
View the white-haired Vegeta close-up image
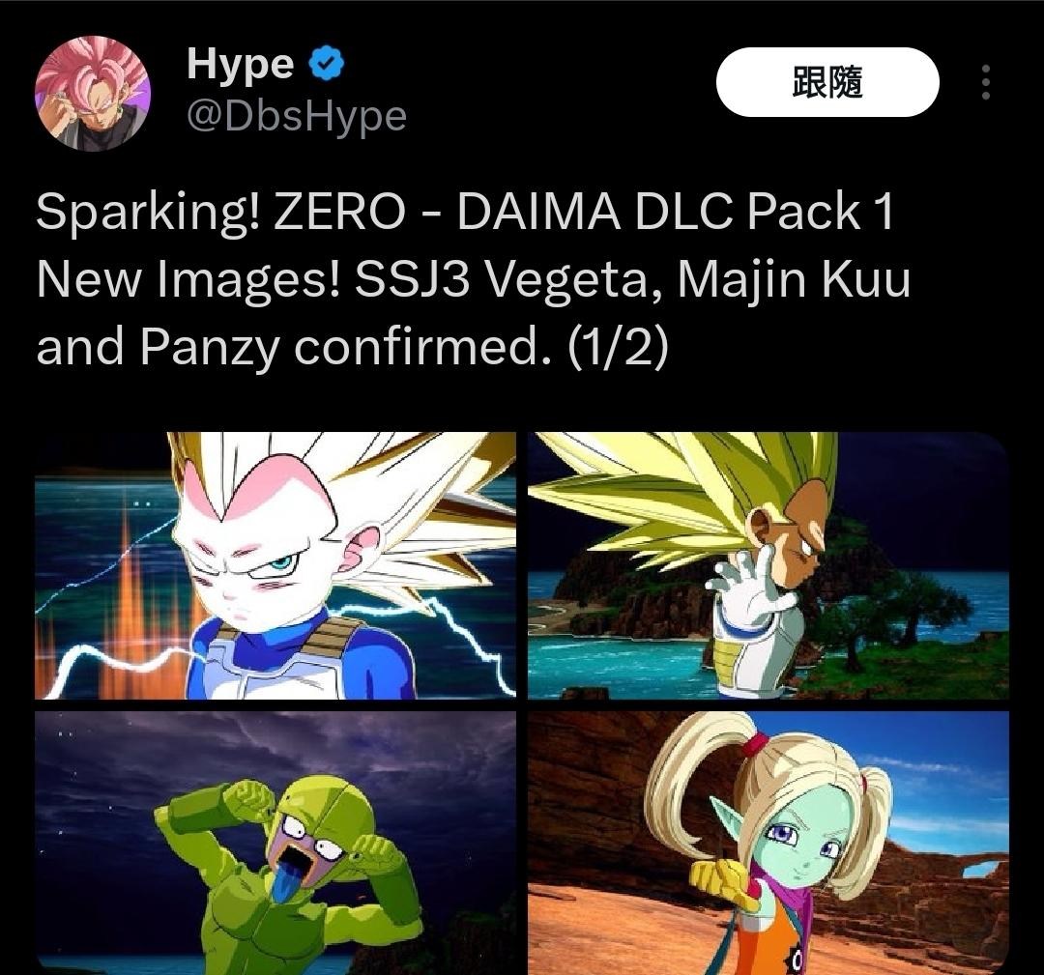tap(275, 565)
